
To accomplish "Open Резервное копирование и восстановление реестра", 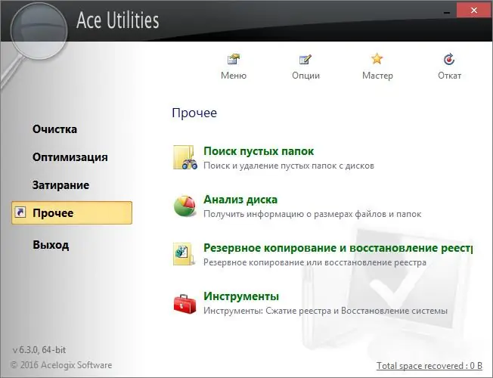I will point(338,248).
